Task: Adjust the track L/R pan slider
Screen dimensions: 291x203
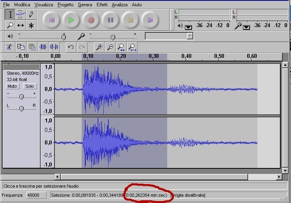Action: pos(21,108)
